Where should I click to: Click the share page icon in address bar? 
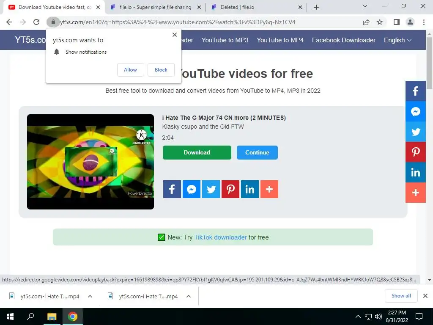(366, 22)
